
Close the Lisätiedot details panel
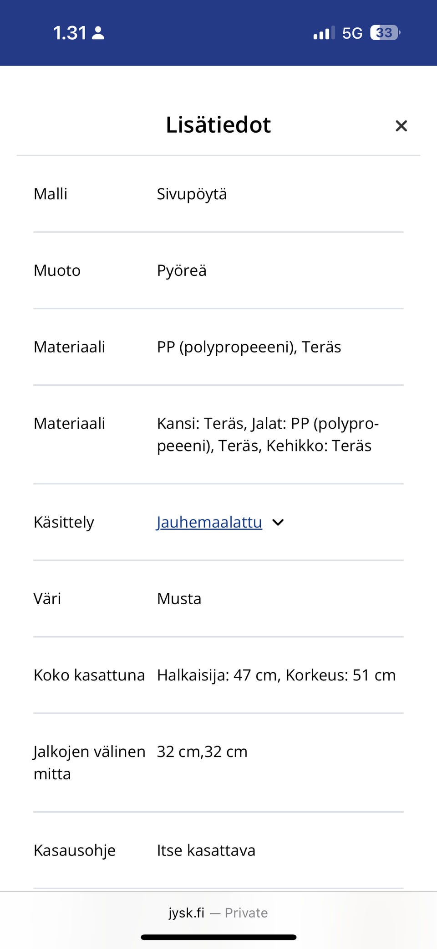tap(401, 126)
